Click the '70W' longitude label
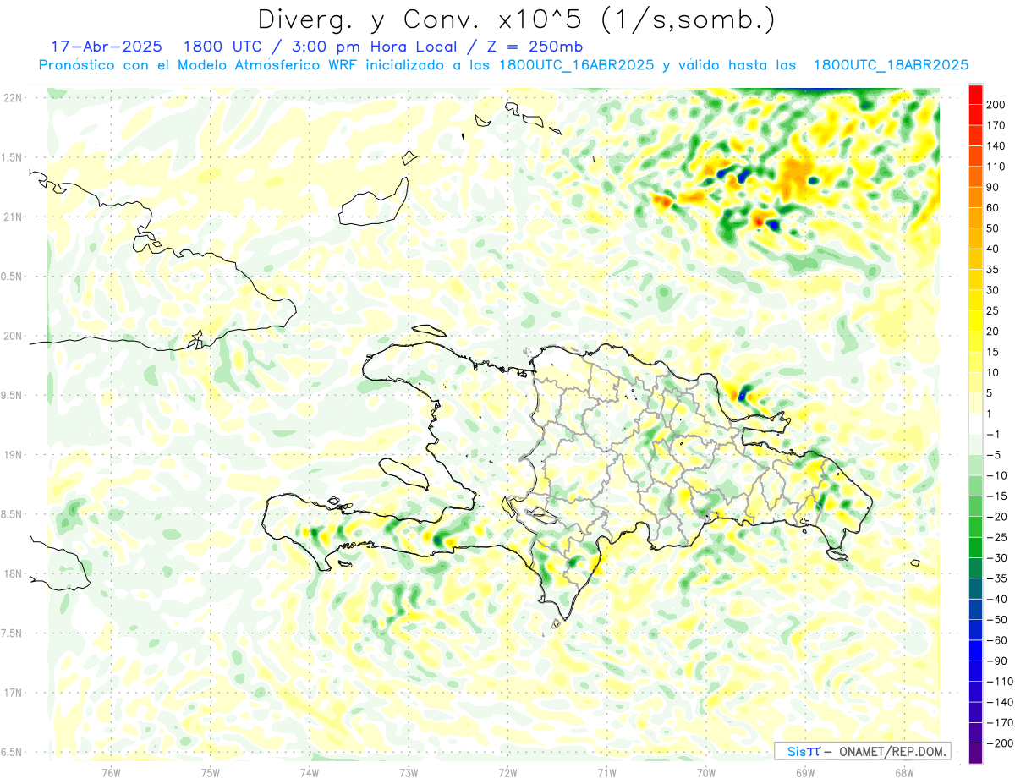This screenshot has height=784, width=1015. 706,773
